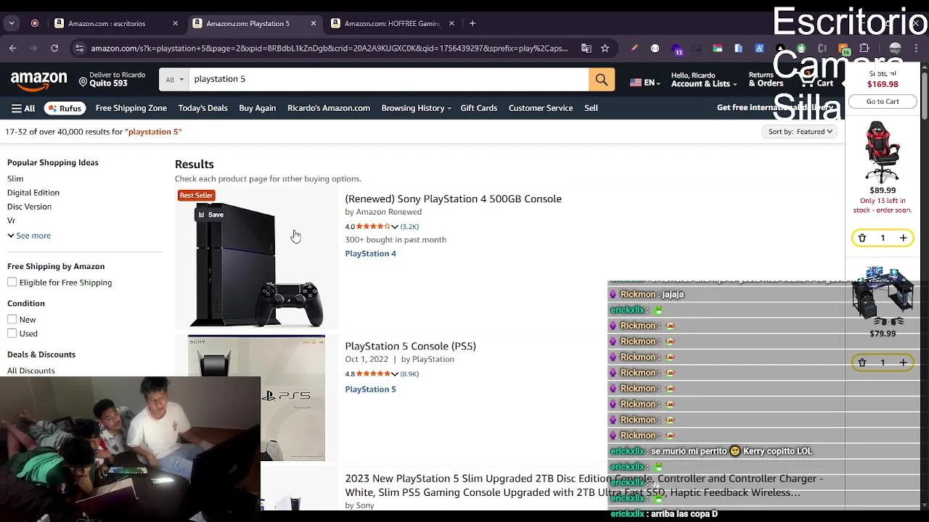Increase quantity of the $89.99 gaming chair
The height and width of the screenshot is (522, 929).
tap(903, 238)
